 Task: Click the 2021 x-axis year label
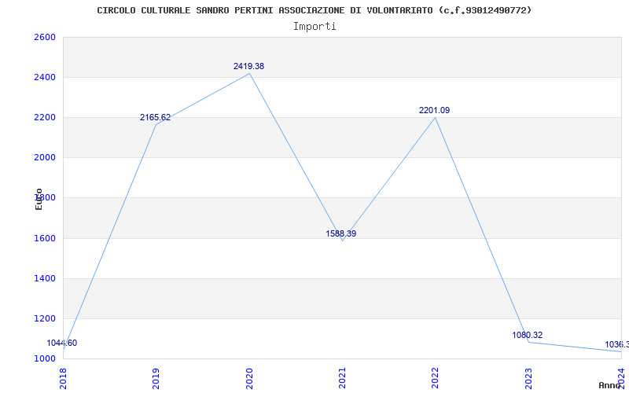point(342,379)
